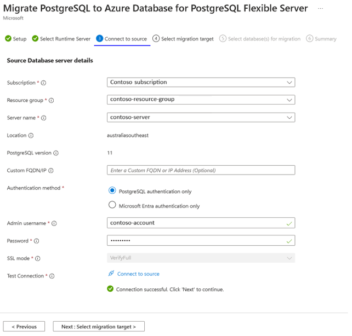Image resolution: width=352 pixels, height=336 pixels.
Task: Switch to Select migration target step
Action: click(183, 39)
